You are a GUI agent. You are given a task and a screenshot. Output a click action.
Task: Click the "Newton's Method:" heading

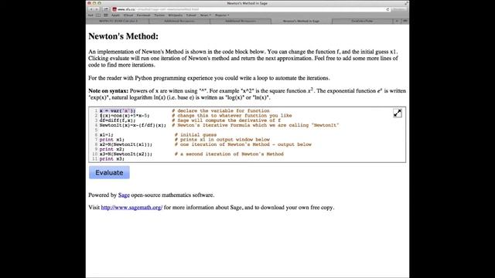point(124,36)
